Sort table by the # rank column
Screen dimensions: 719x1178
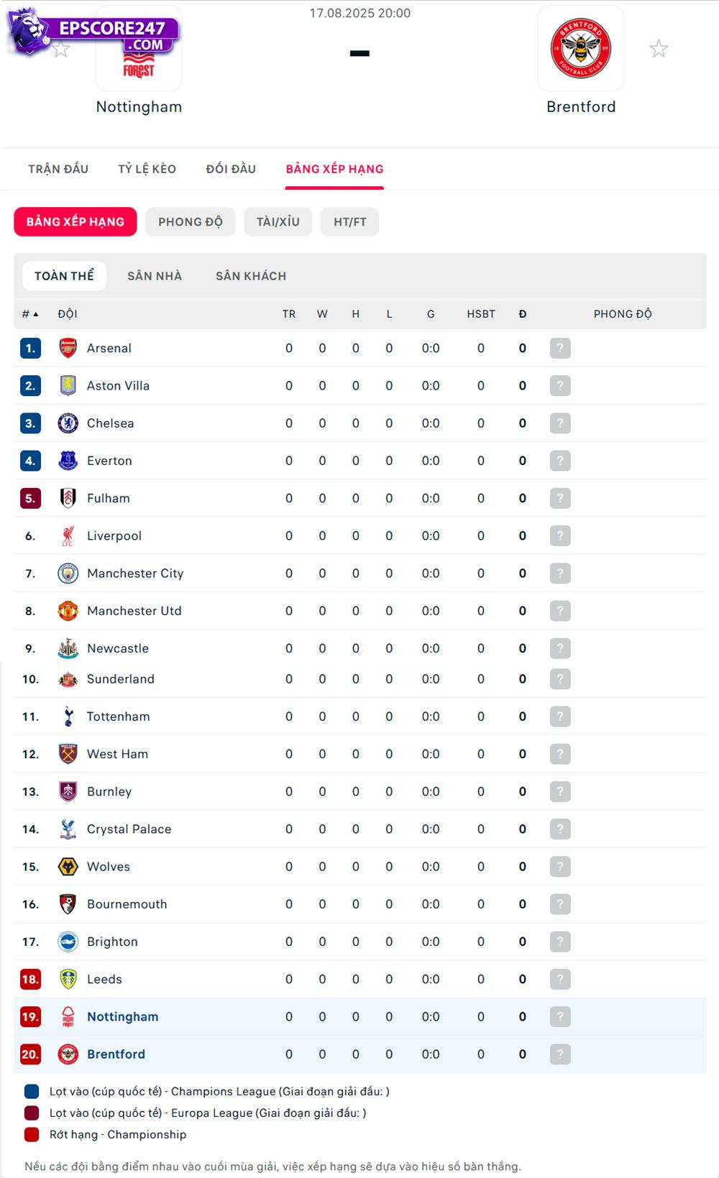29,314
